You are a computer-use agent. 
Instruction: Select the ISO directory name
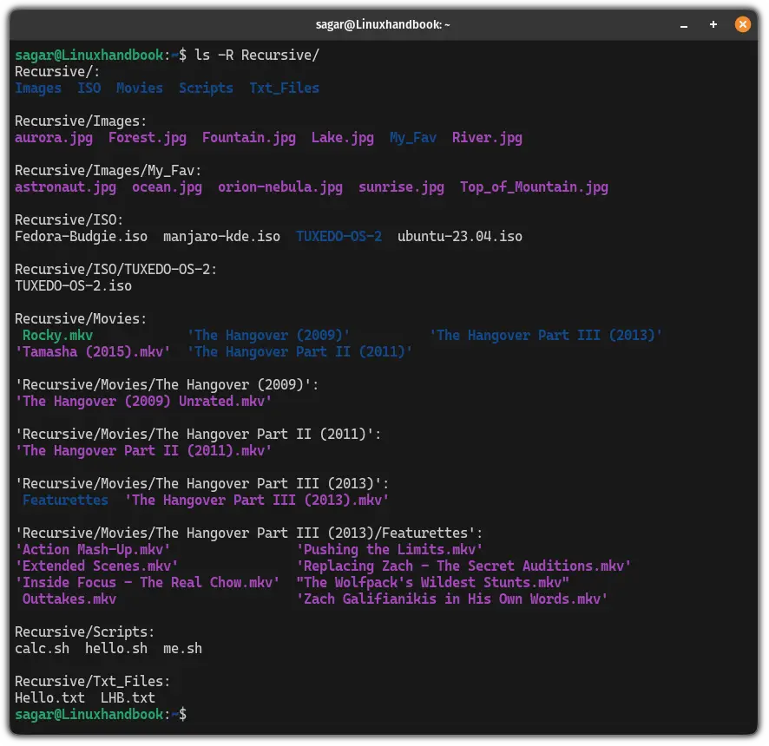[x=89, y=88]
